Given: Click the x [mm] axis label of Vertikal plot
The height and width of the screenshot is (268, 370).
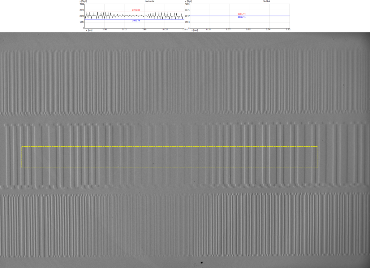Looking at the screenshot, I should (x=195, y=30).
